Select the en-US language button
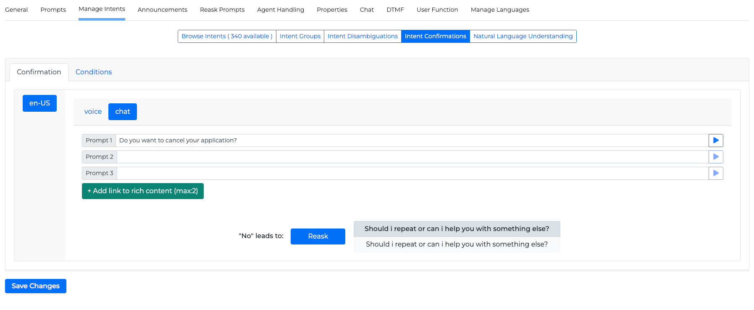The height and width of the screenshot is (310, 754). tap(39, 103)
